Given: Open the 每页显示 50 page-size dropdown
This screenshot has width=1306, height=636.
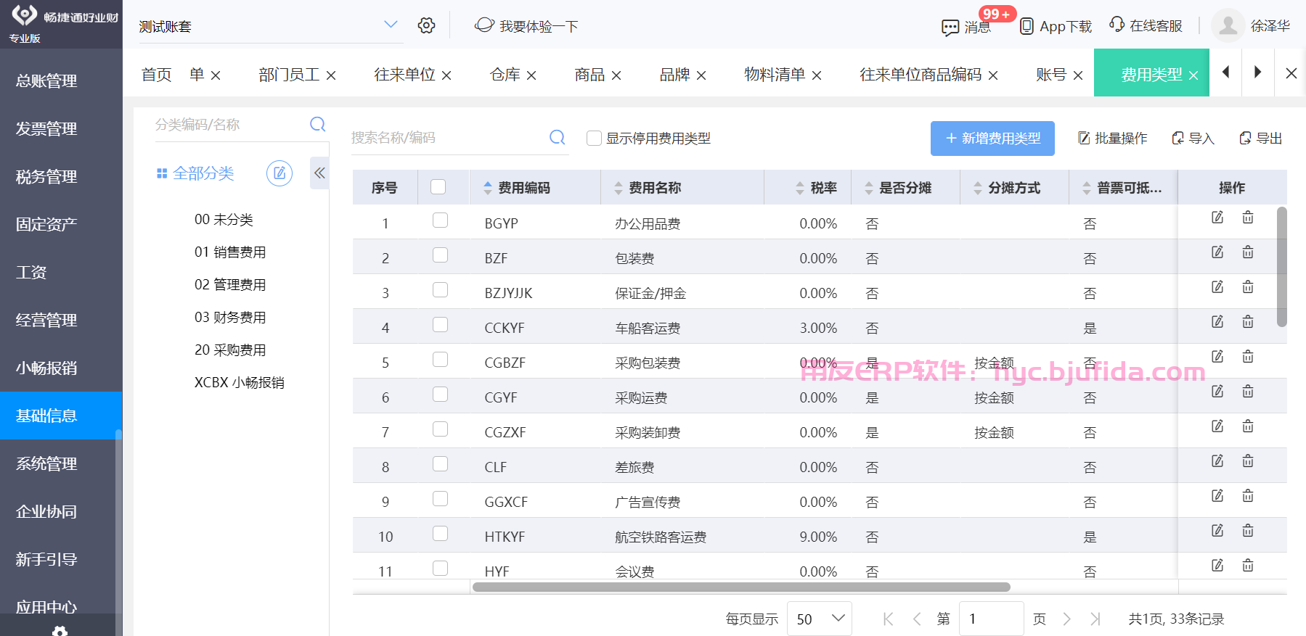Looking at the screenshot, I should [820, 619].
